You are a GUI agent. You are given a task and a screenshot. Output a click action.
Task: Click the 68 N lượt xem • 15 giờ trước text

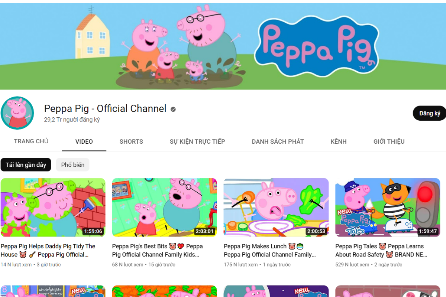click(x=143, y=265)
